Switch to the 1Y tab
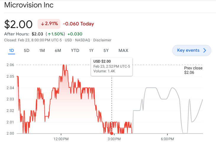The image size is (216, 142). click(91, 50)
